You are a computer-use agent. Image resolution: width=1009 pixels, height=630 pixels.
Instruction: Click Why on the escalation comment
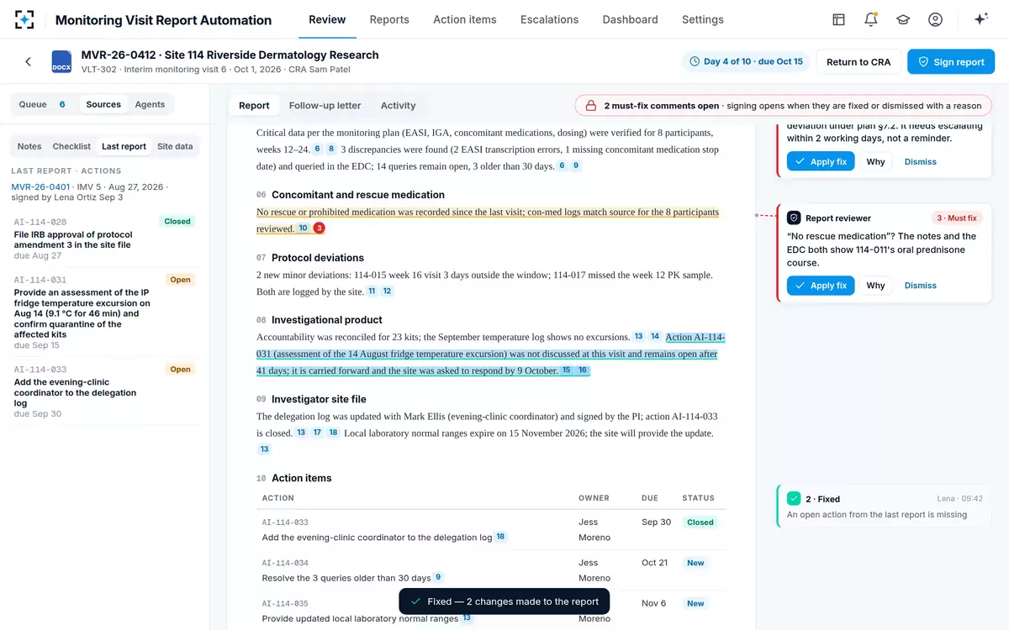(876, 162)
